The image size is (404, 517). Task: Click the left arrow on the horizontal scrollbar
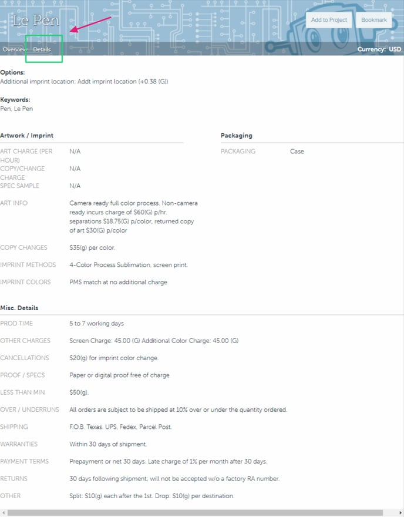pyautogui.click(x=4, y=513)
